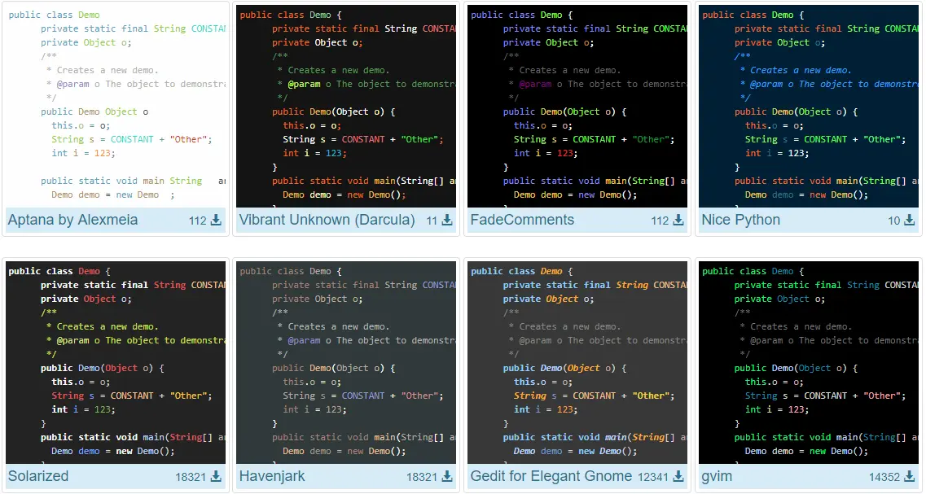Screen dimensions: 926x494
Task: Click the 10 download count on Nice Python
Action: pyautogui.click(x=894, y=221)
